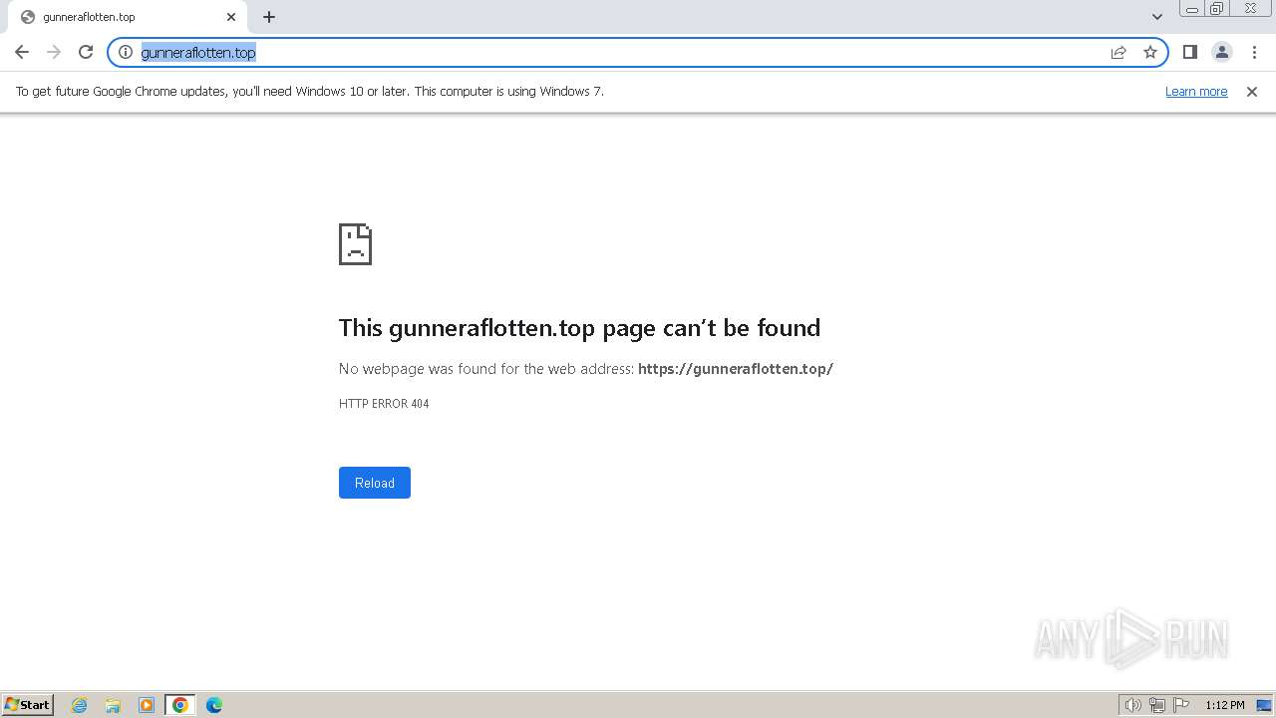Click the 1:12 PM system clock
Image resolution: width=1276 pixels, height=718 pixels.
tap(1224, 705)
